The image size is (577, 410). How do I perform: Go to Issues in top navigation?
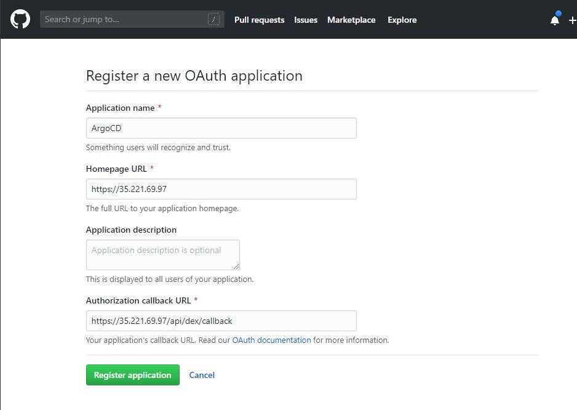point(306,20)
